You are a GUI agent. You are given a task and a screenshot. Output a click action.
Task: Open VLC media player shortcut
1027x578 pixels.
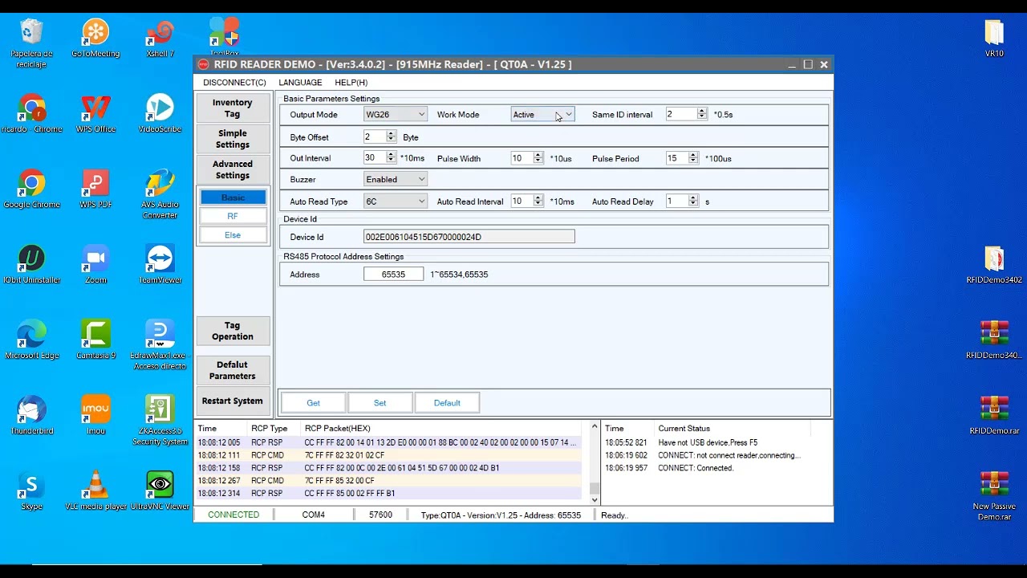coord(95,490)
